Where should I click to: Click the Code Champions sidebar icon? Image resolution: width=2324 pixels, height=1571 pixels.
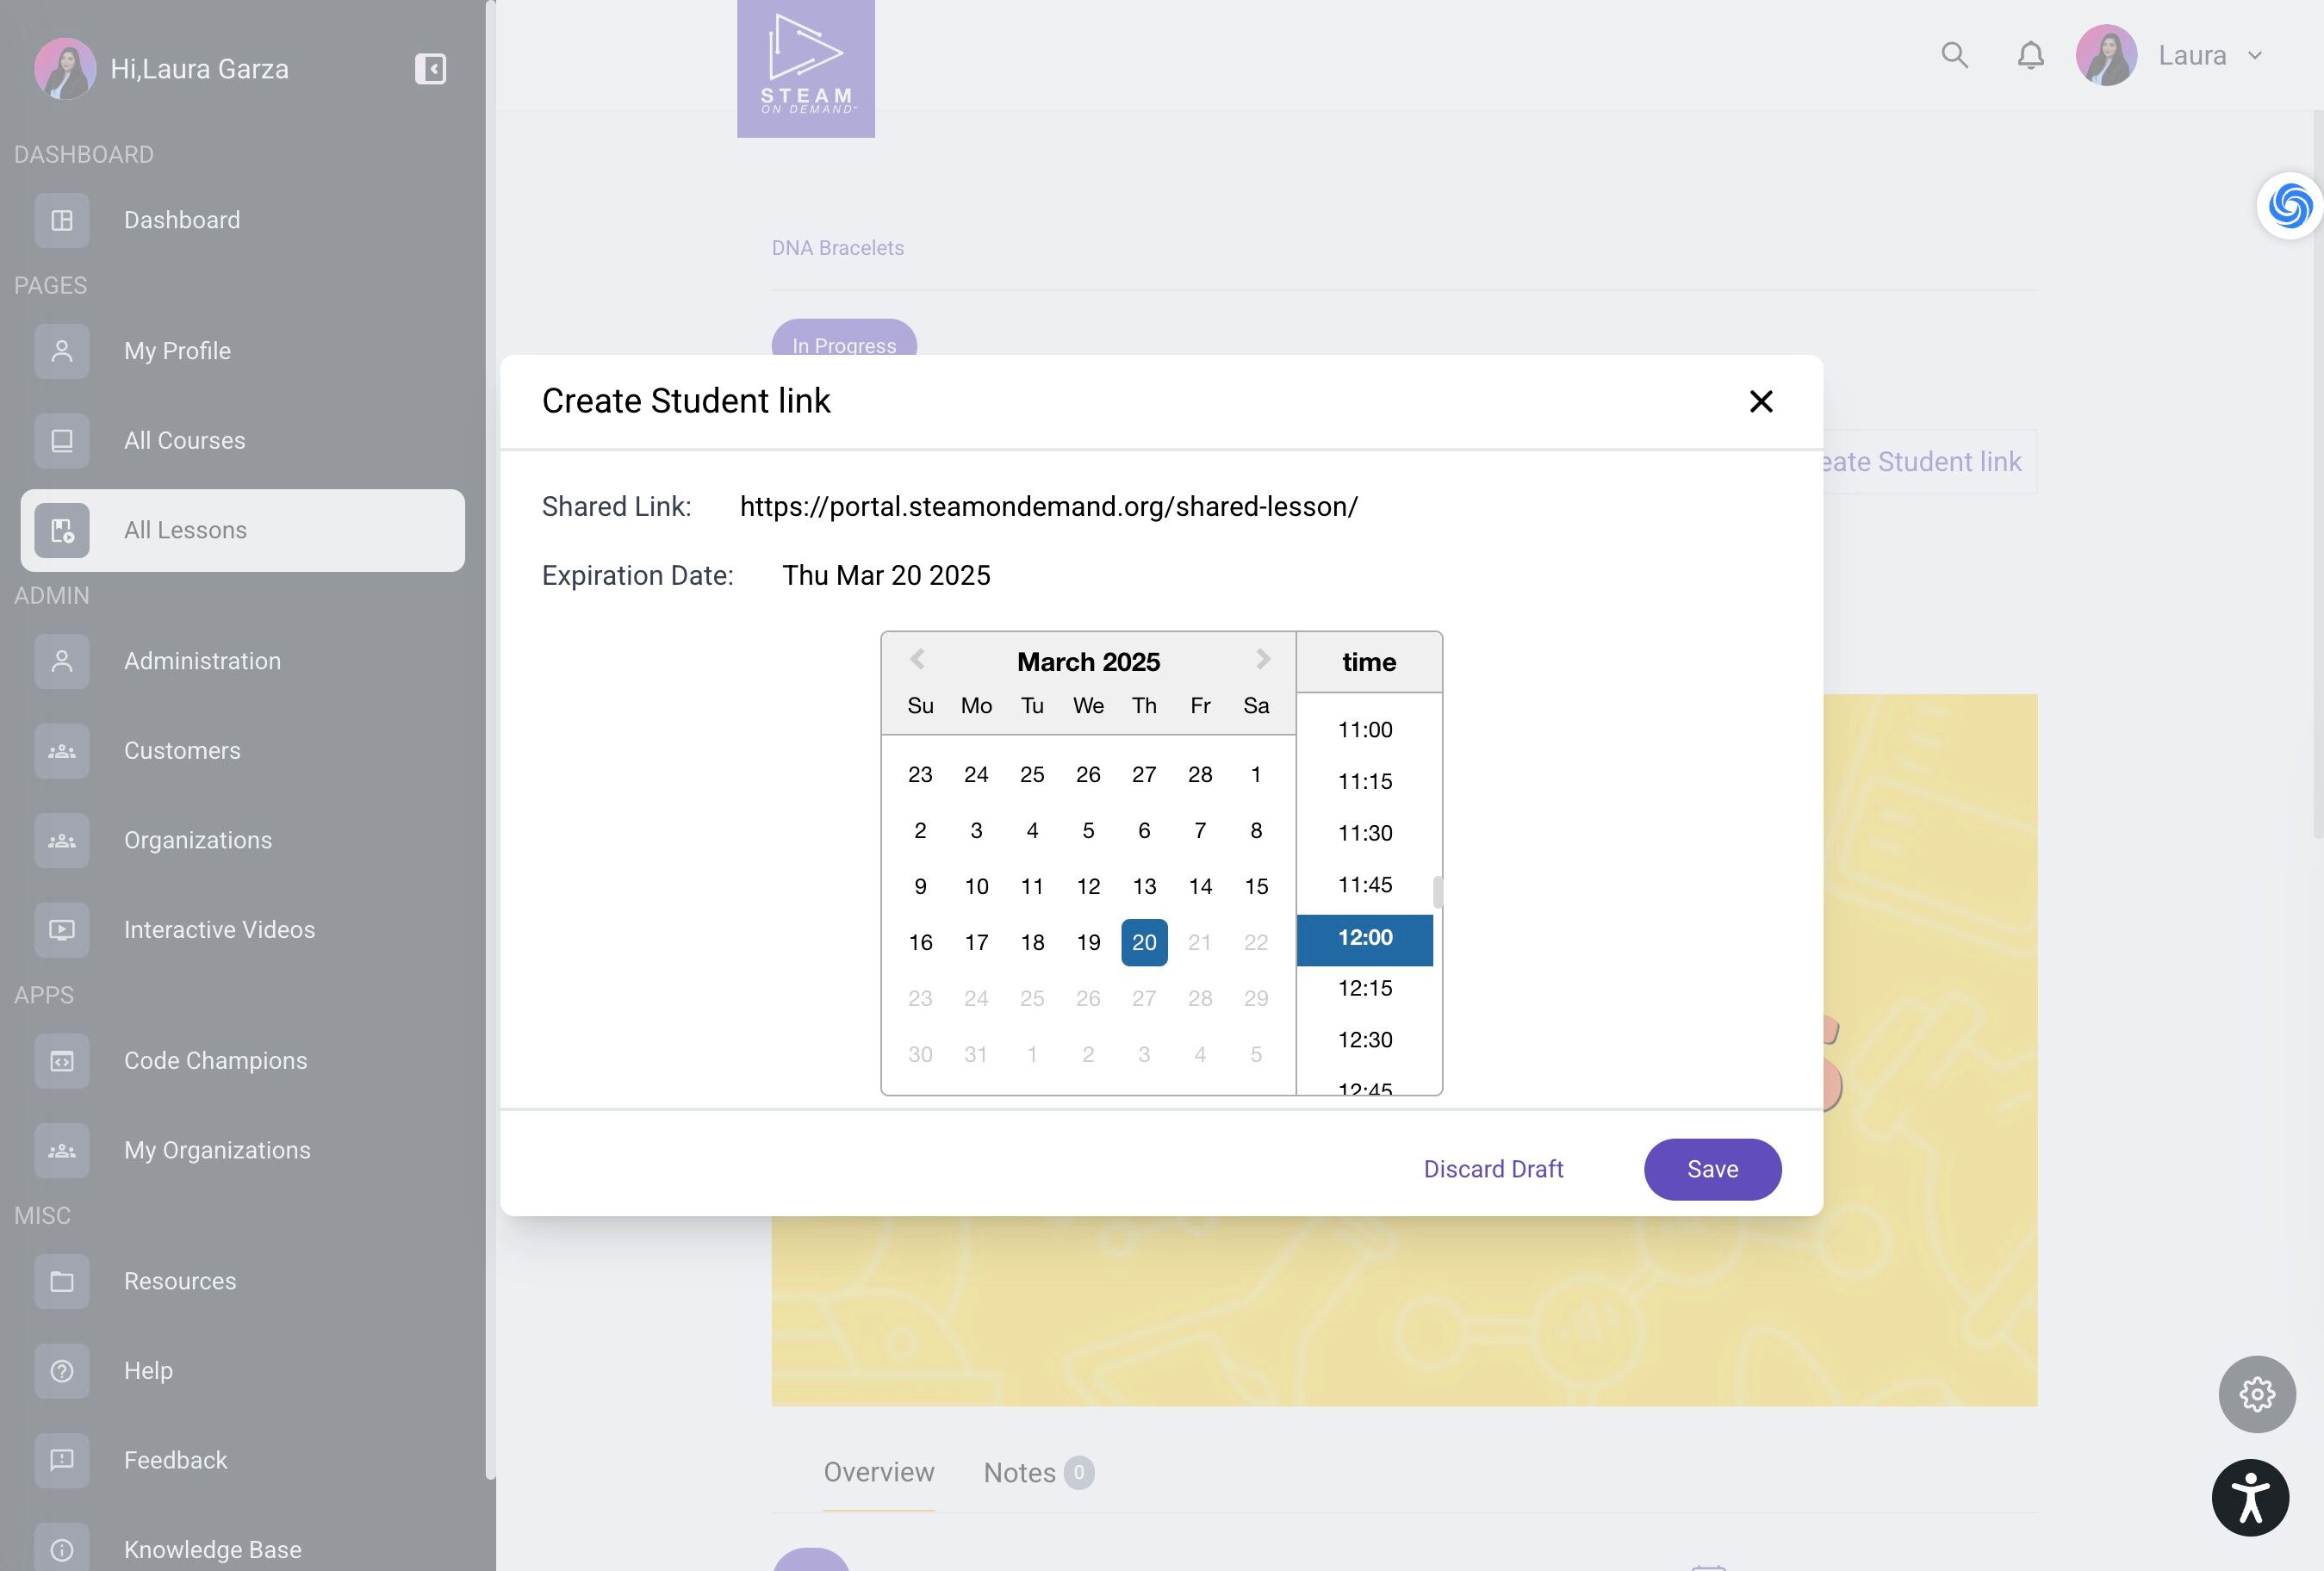[62, 1061]
